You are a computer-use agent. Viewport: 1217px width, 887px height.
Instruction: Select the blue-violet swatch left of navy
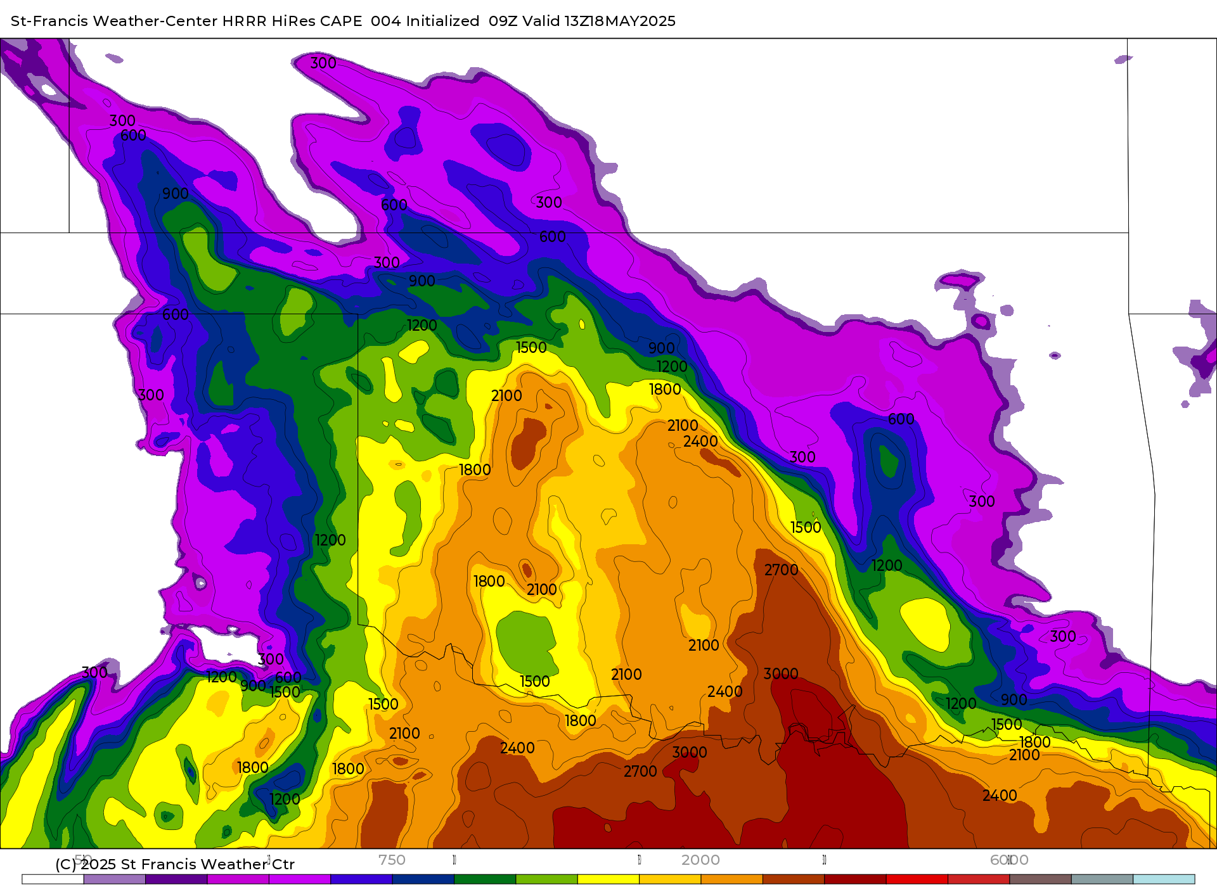pyautogui.click(x=361, y=879)
